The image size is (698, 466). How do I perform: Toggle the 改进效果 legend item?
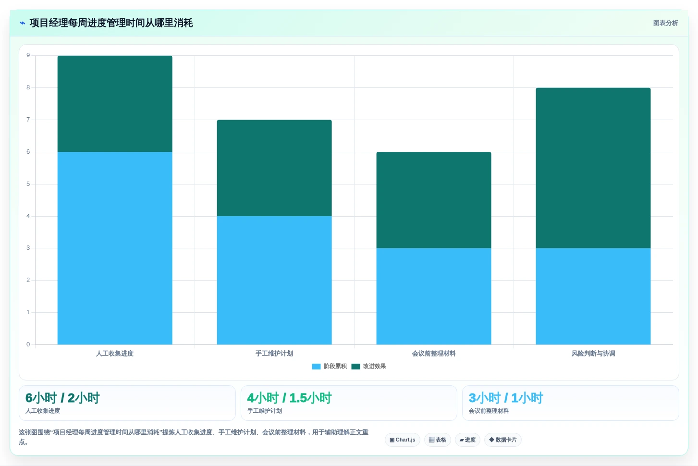click(369, 366)
